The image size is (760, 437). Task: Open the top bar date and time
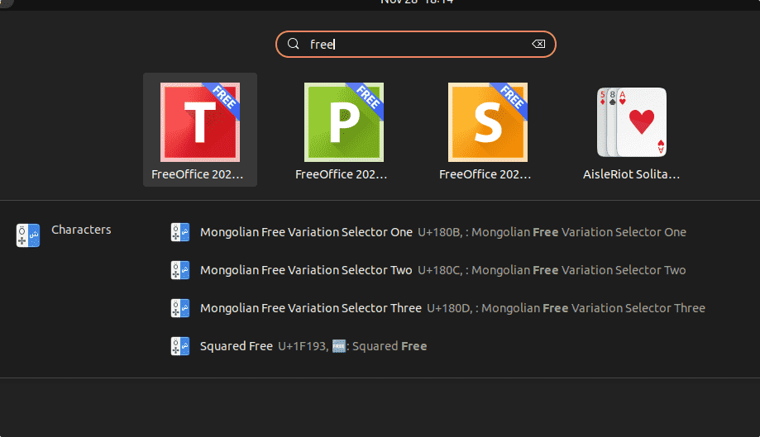417,2
